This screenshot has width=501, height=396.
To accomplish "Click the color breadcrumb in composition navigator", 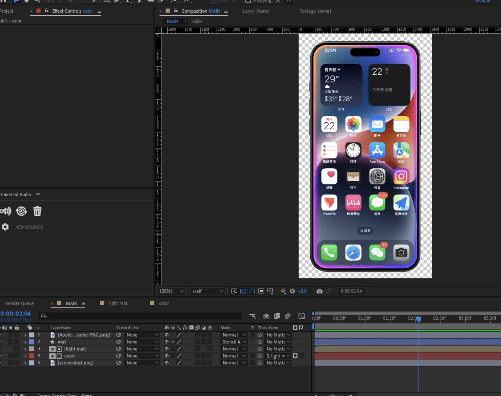I will [197, 21].
